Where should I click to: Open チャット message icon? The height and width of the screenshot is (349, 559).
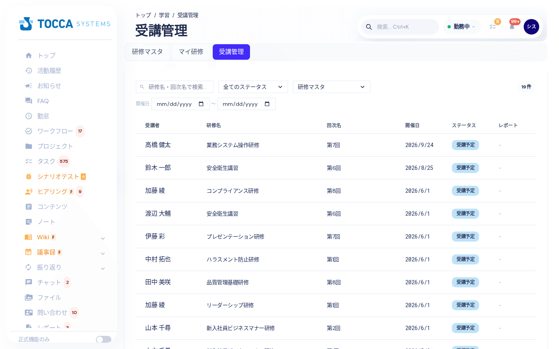[x=29, y=282]
